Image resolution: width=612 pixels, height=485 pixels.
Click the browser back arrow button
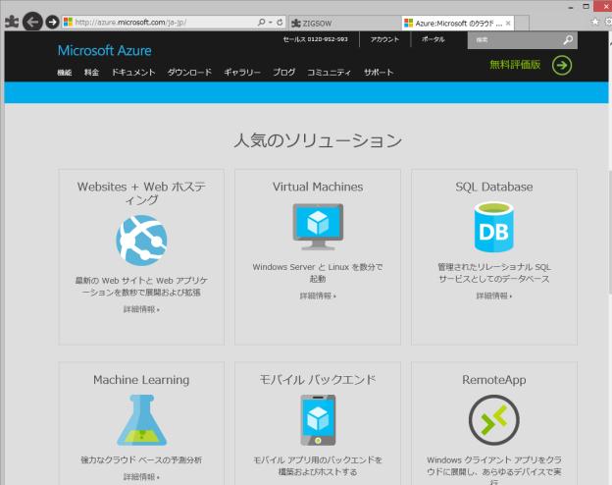[32, 22]
